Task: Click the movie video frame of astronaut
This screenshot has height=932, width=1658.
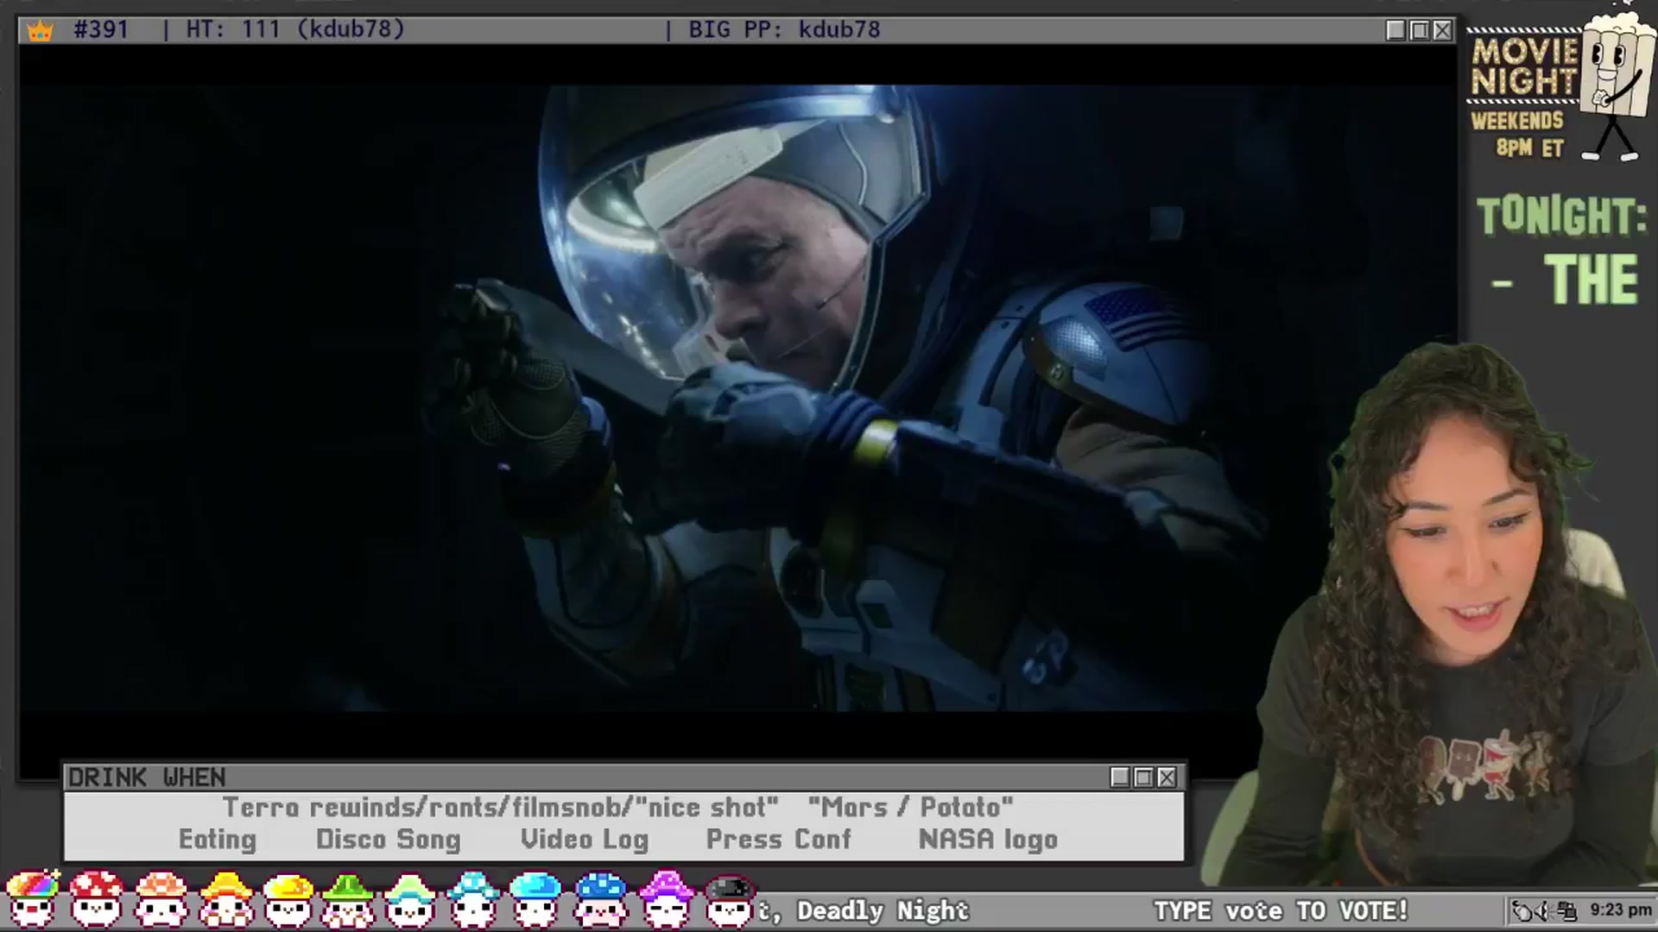Action: 737,399
